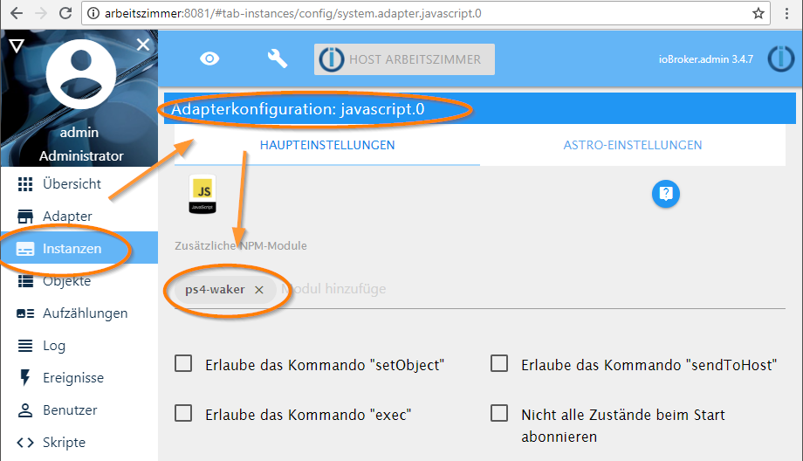Viewport: 803px width, 461px height.
Task: Click ioBroker.admin 3.4.7 version text
Action: click(x=706, y=59)
